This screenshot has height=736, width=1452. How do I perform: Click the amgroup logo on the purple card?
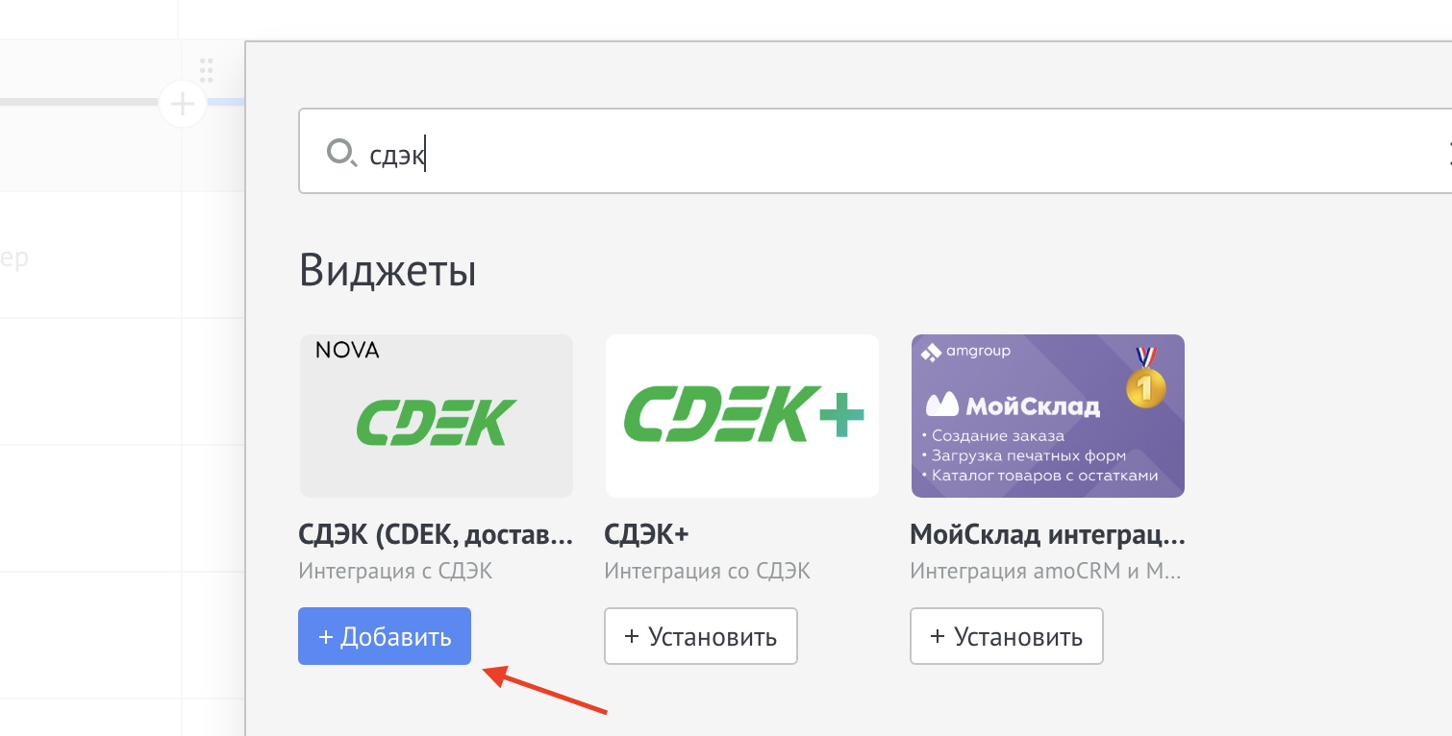point(966,352)
